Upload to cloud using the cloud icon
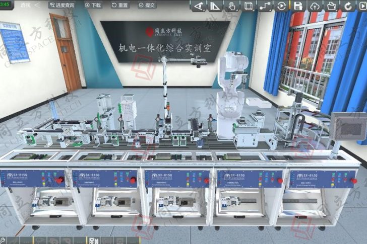This screenshot has width=367, height=244. tap(315, 6)
